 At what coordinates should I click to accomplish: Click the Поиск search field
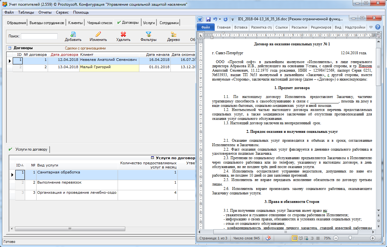(39, 36)
